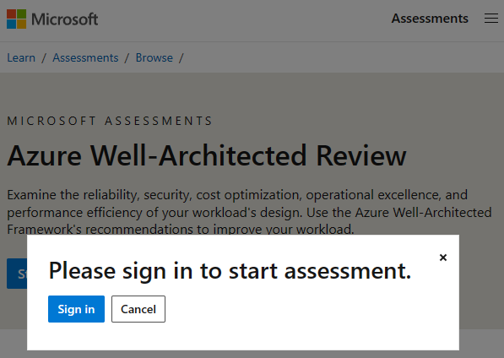
Task: Cancel the sign-in prompt
Action: coord(138,309)
